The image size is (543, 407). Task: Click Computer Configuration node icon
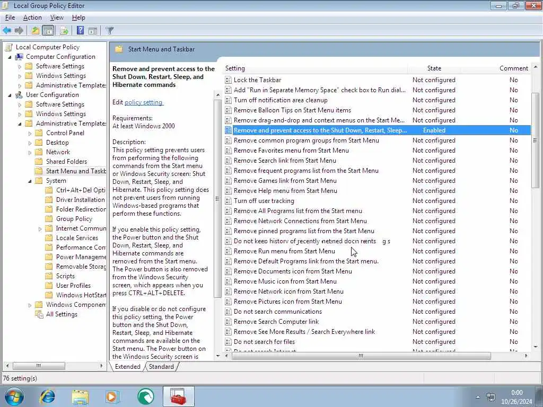(19, 57)
